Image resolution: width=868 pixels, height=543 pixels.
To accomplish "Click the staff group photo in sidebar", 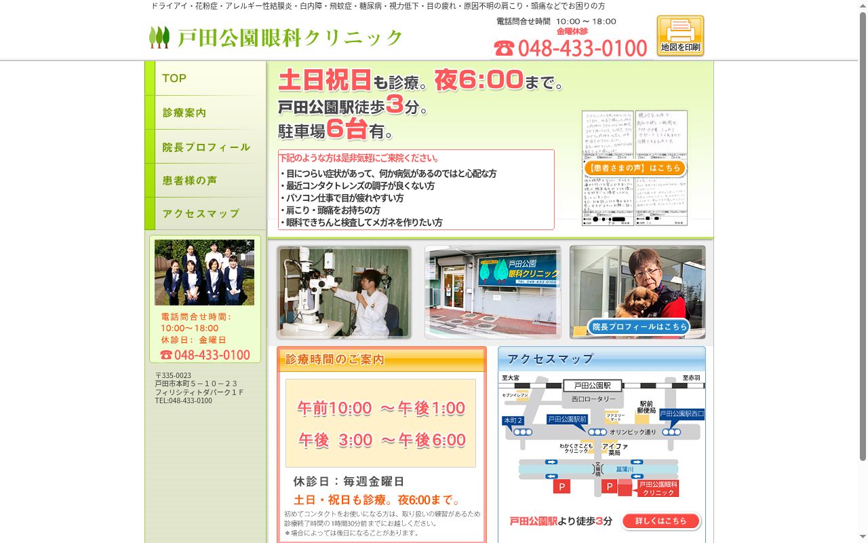I will tap(204, 272).
